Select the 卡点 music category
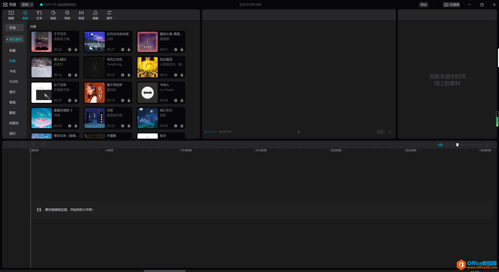Screen dimensions: 499x272 point(12,71)
